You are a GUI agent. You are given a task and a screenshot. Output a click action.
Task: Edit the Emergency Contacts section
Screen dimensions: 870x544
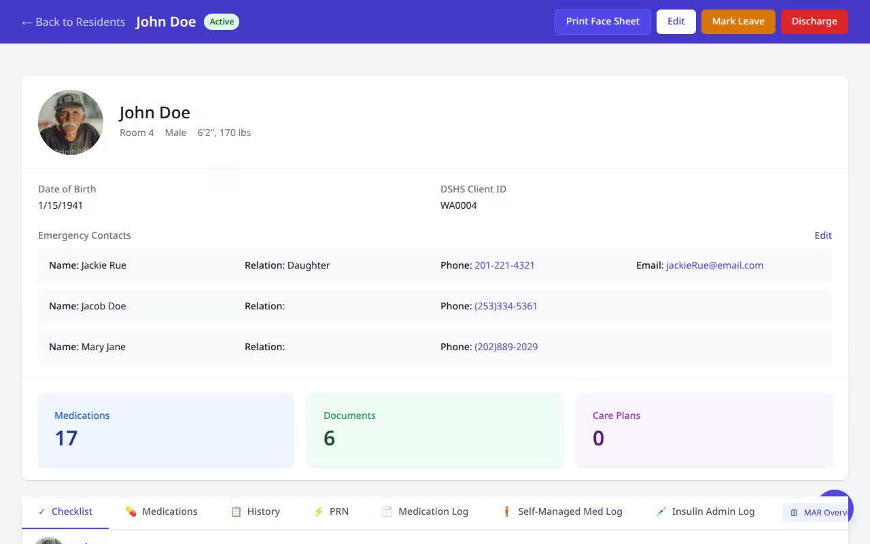point(823,235)
